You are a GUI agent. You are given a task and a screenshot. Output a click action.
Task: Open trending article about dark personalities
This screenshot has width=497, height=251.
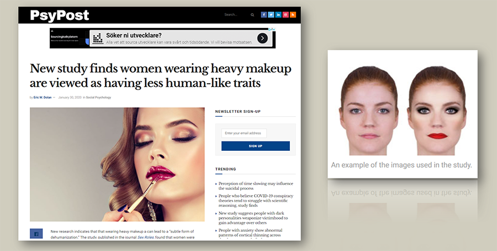[x=253, y=218]
